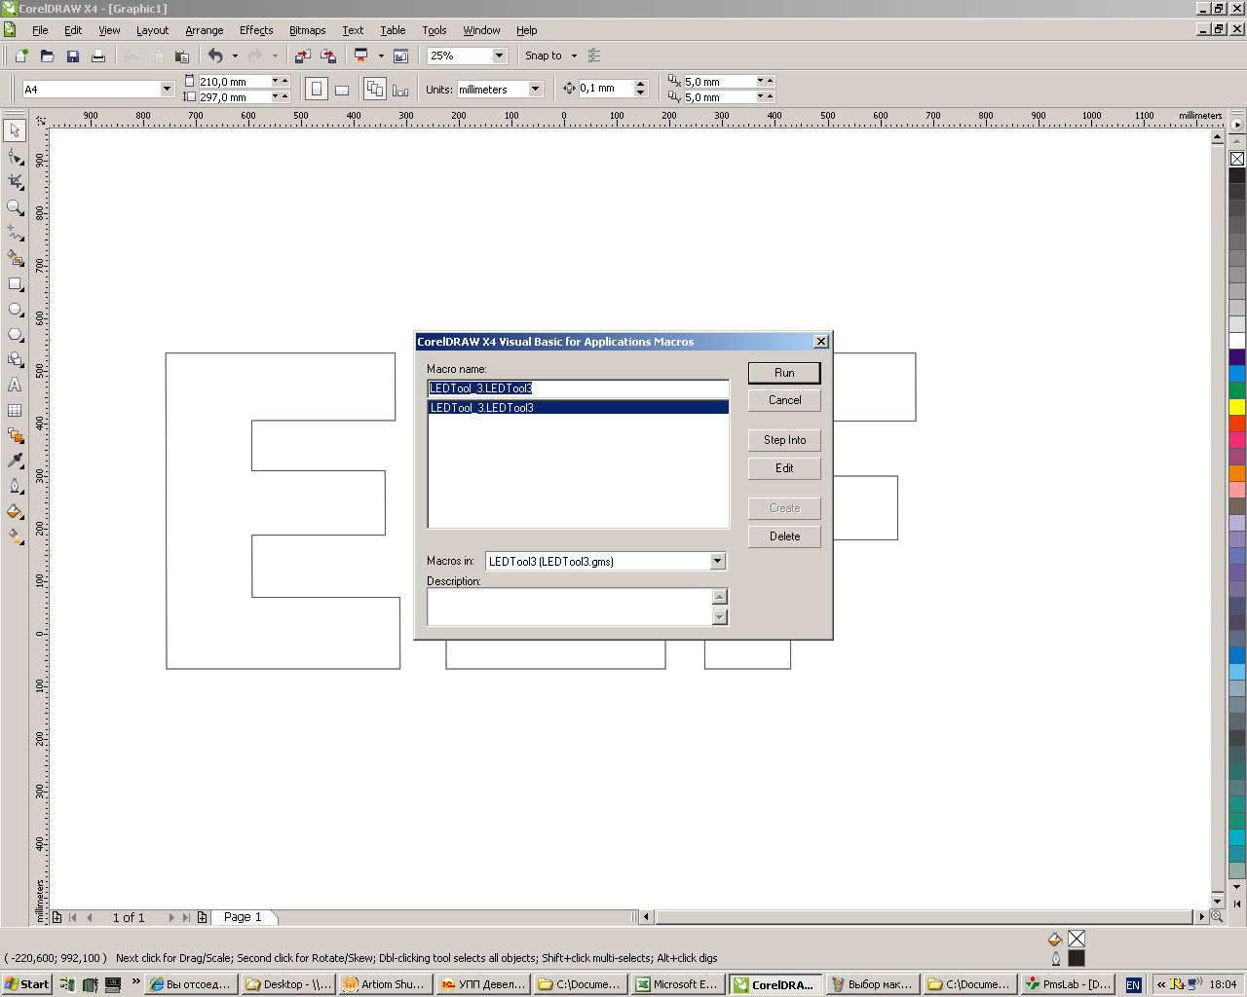Click the Save diskette icon
Screen dimensions: 1247x997
pyautogui.click(x=72, y=55)
